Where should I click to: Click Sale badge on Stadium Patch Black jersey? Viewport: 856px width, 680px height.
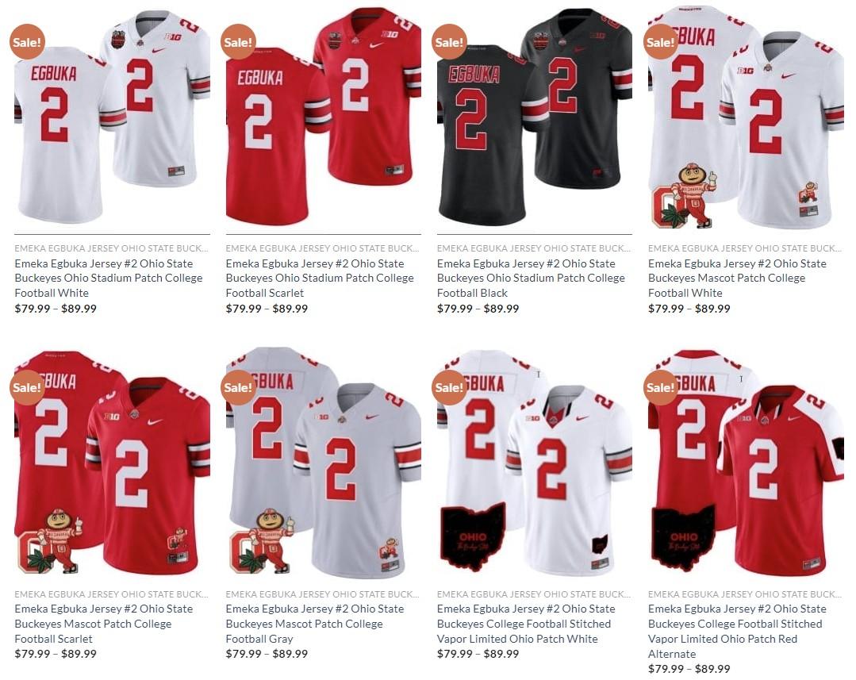coord(449,41)
